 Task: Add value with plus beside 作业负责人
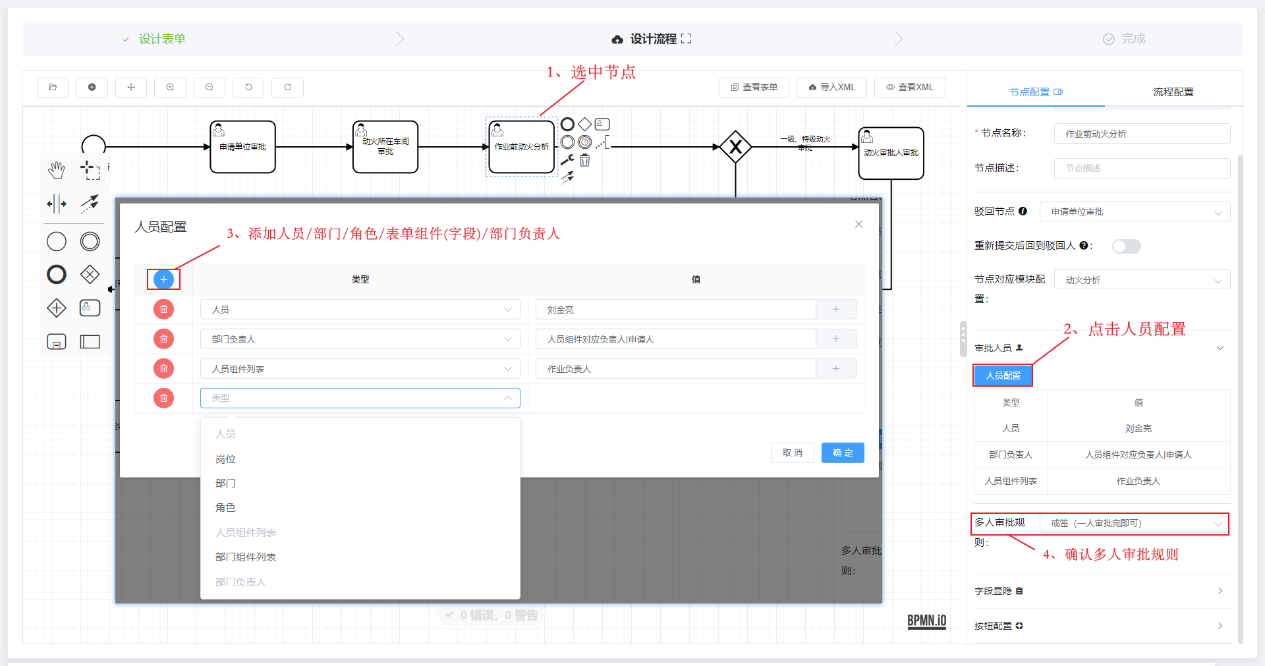coord(836,369)
